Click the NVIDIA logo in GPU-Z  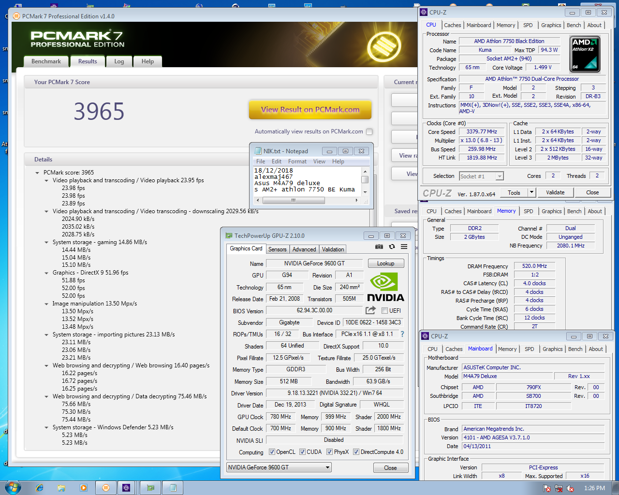click(x=385, y=288)
